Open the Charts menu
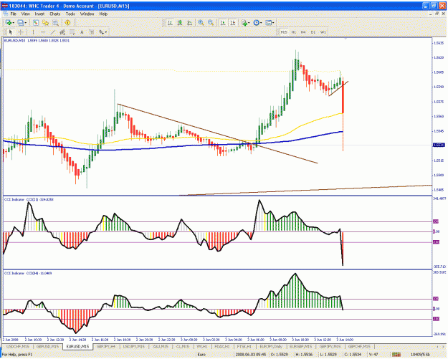The image size is (448, 359). [55, 14]
